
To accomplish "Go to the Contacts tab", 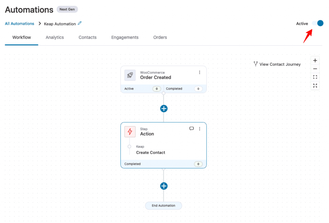I will click(87, 37).
